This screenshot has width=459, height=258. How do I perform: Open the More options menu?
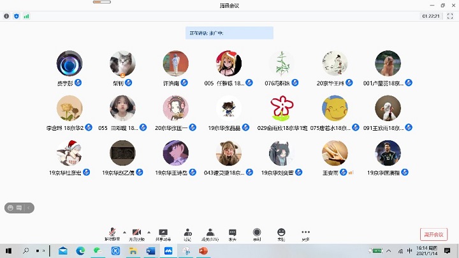click(x=306, y=233)
